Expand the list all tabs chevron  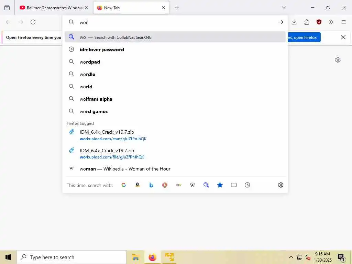pyautogui.click(x=284, y=8)
